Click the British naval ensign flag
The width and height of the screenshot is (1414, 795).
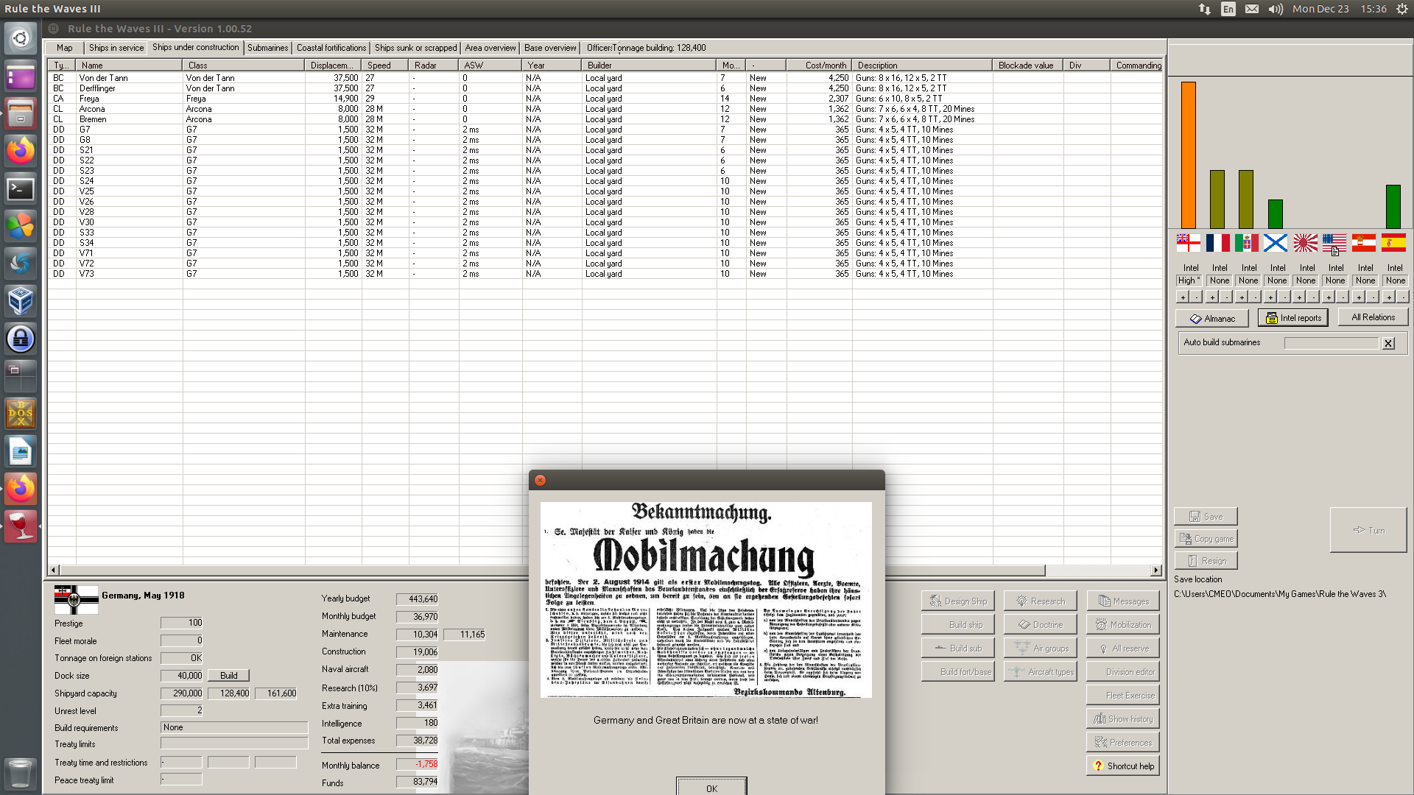[1188, 243]
